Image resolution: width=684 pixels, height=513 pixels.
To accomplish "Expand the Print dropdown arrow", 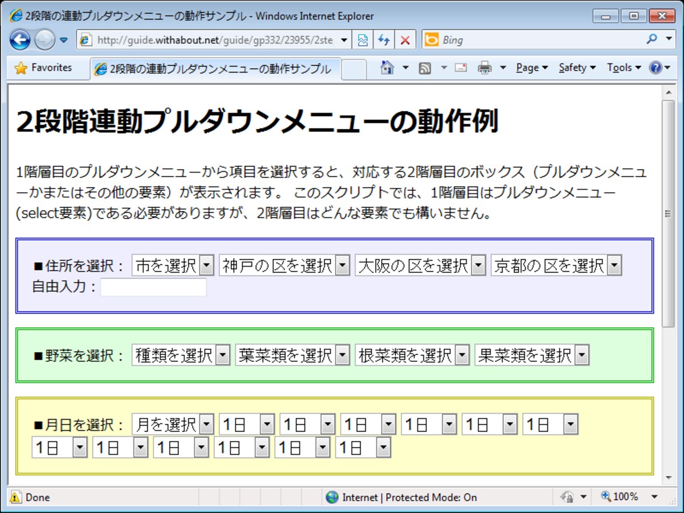I will pos(503,68).
